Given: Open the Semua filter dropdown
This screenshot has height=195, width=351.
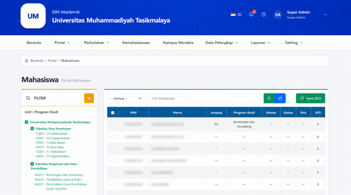Looking at the screenshot, I should (126, 98).
